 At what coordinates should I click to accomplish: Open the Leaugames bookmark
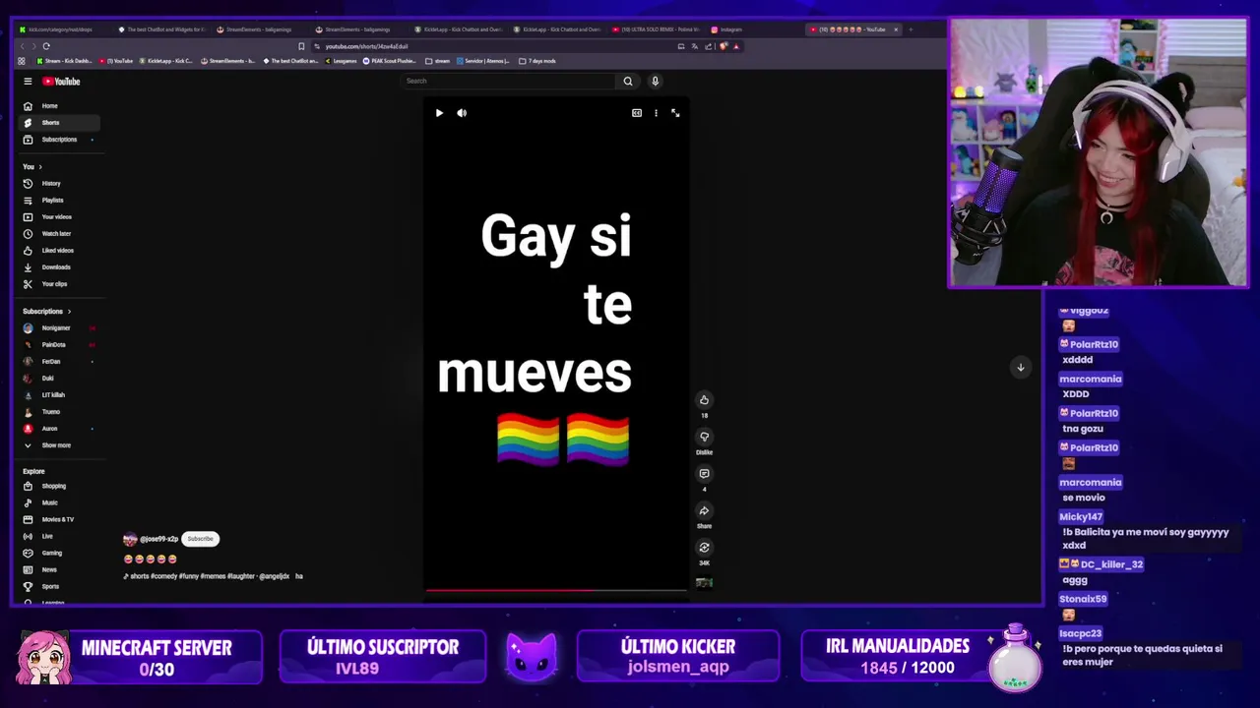341,61
